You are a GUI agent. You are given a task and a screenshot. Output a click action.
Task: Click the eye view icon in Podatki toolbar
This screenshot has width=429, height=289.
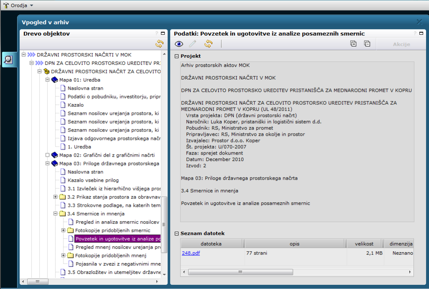[x=179, y=44]
